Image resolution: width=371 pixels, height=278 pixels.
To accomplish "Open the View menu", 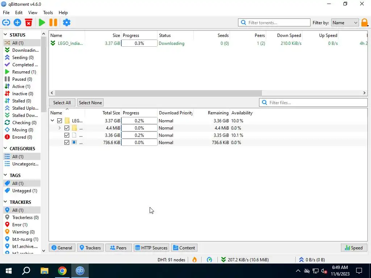I will 33,13.
